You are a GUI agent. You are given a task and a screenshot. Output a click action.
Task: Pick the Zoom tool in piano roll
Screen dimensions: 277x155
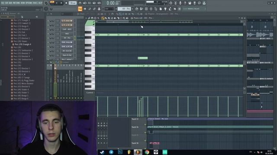124,18
